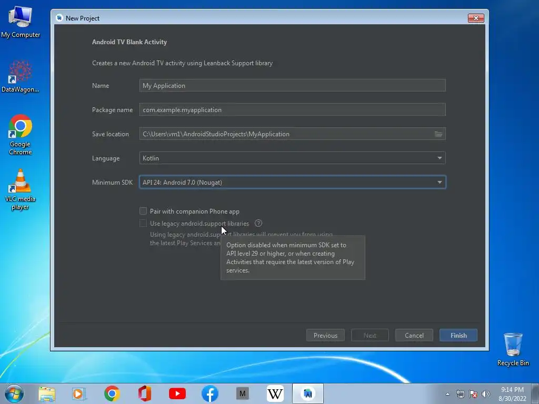The height and width of the screenshot is (404, 539).
Task: Click the Android TV Blank Activity heading
Action: pos(129,42)
